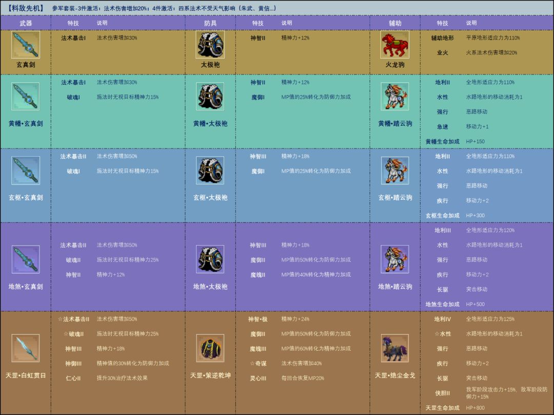This screenshot has height=415, width=554.
Task: Click the 辅助 column header
Action: click(395, 23)
